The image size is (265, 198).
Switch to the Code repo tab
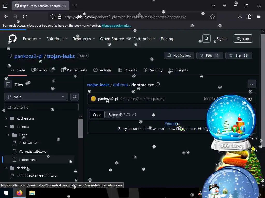click(x=18, y=70)
